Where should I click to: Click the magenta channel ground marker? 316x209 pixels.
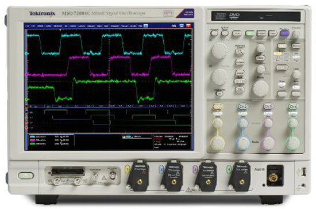[26, 74]
